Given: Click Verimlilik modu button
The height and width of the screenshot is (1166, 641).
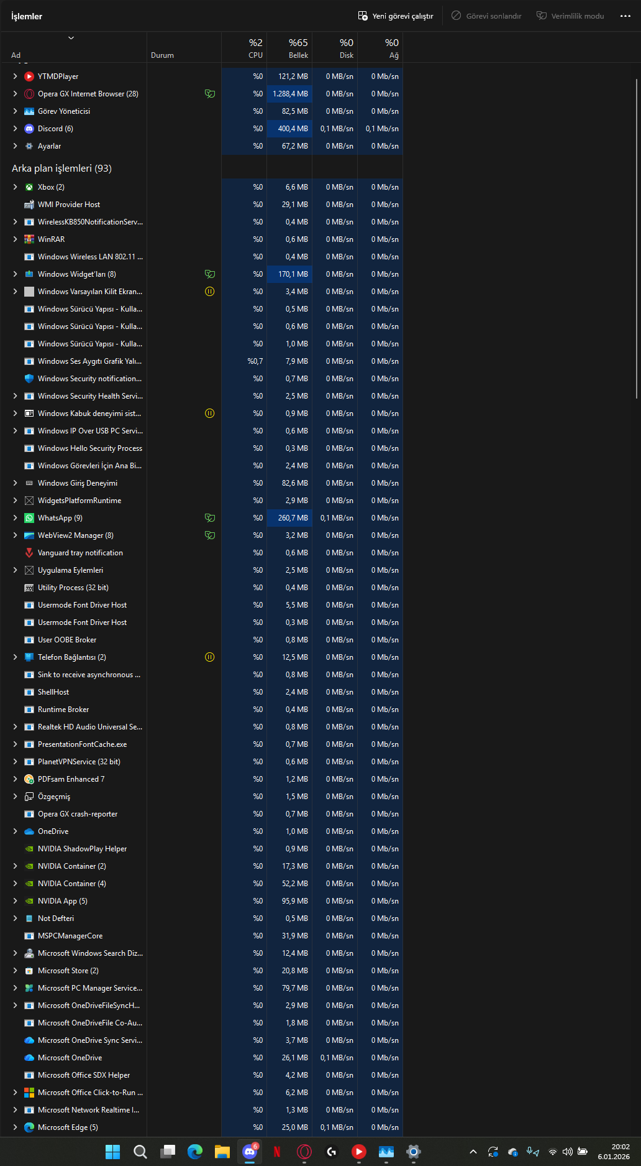Looking at the screenshot, I should click(x=570, y=16).
